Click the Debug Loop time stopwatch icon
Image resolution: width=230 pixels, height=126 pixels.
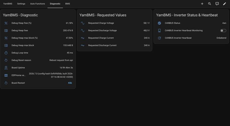pyautogui.click(x=6, y=53)
